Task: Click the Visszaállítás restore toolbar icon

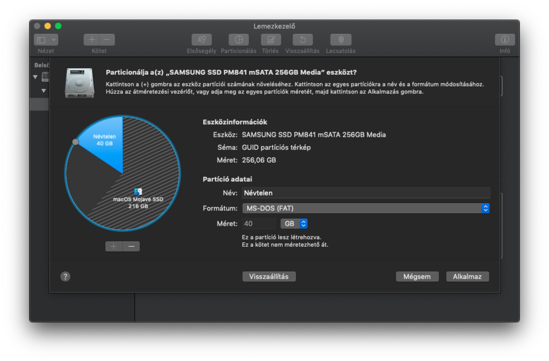Action: click(302, 40)
